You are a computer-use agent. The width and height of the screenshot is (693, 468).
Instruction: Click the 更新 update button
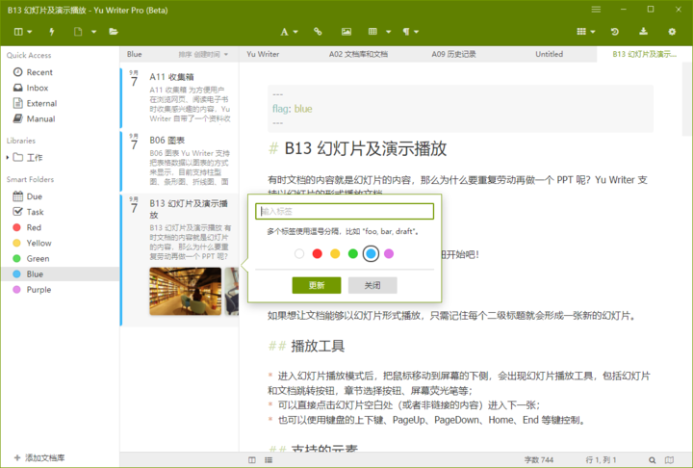(x=317, y=285)
